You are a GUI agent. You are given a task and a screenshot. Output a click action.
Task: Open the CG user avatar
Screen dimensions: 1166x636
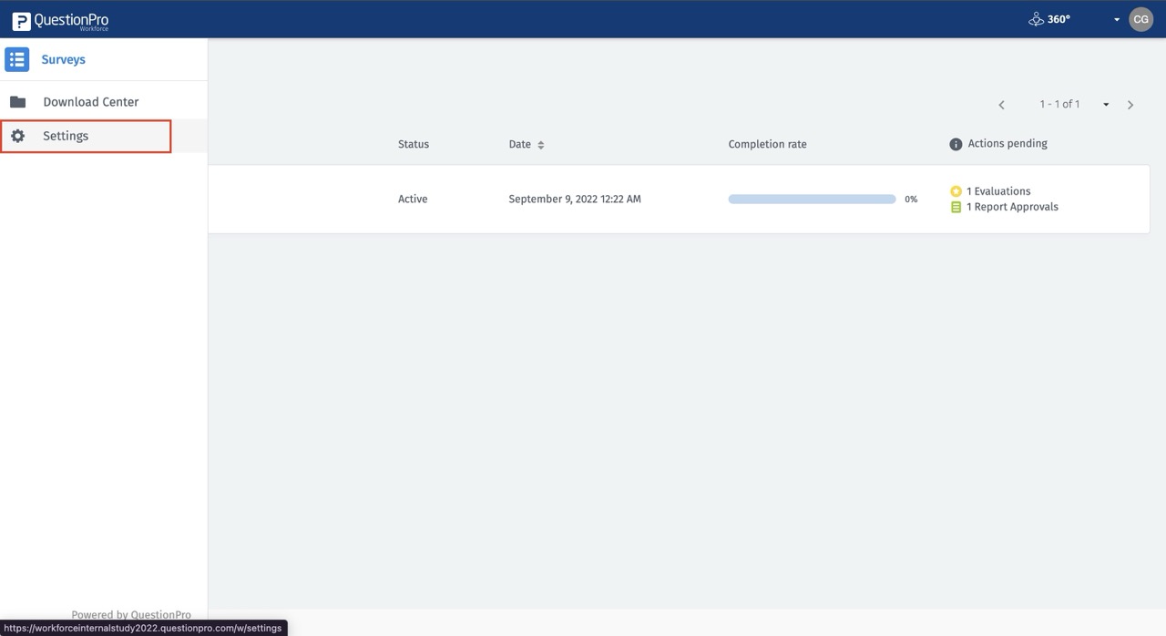(1140, 18)
